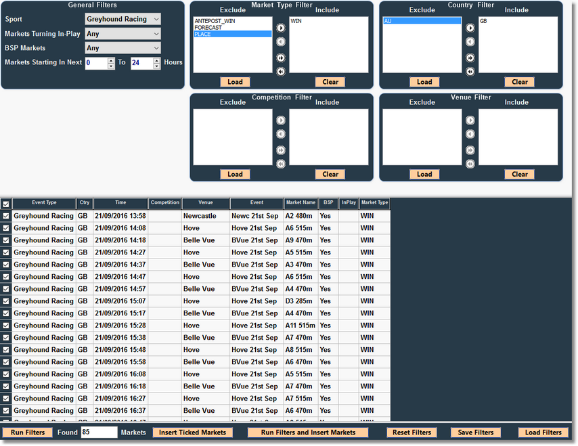
Task: Click the double left arrow in Market Type Filter
Action: point(281,72)
